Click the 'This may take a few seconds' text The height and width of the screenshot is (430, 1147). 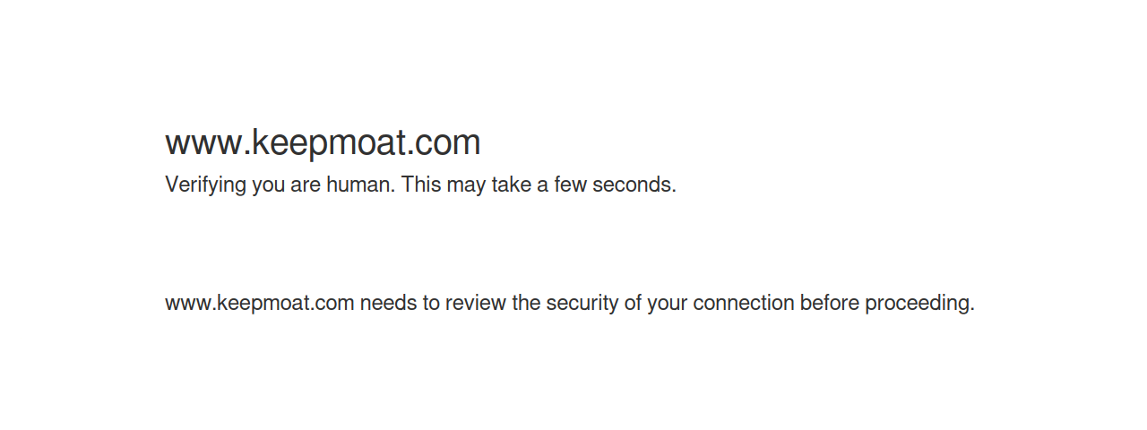[539, 185]
